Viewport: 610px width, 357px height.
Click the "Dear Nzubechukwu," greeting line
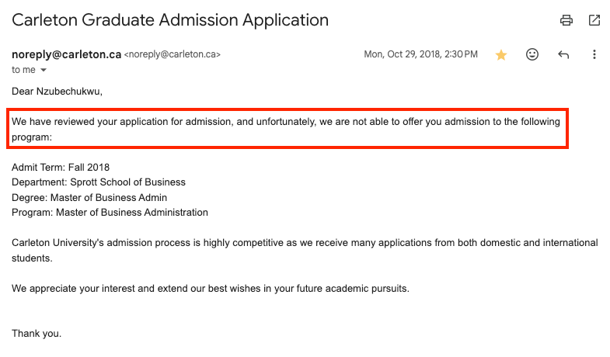[x=57, y=92]
